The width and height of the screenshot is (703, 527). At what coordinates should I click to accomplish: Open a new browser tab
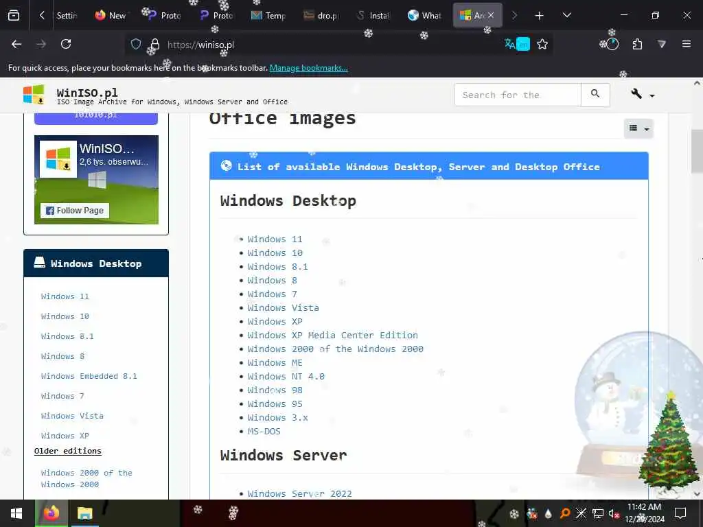(x=540, y=16)
